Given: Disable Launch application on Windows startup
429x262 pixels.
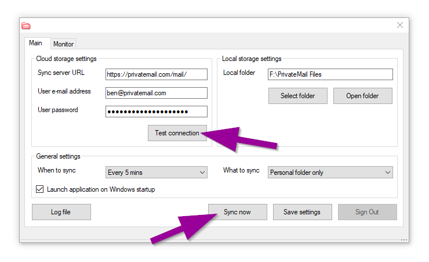Looking at the screenshot, I should point(40,189).
